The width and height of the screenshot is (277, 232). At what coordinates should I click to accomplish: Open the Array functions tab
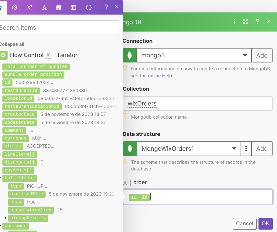(x=73, y=7)
